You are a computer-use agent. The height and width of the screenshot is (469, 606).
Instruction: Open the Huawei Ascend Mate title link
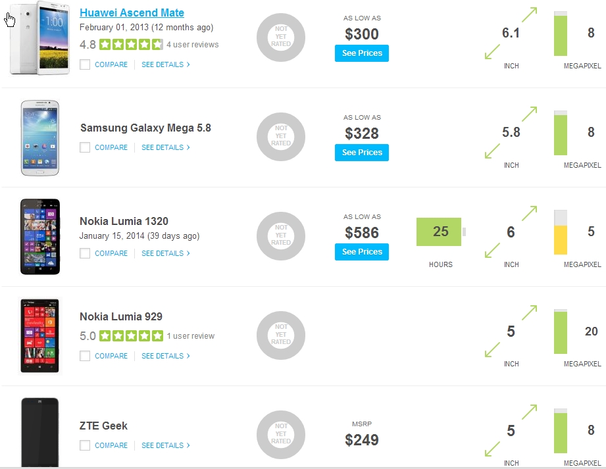click(132, 13)
